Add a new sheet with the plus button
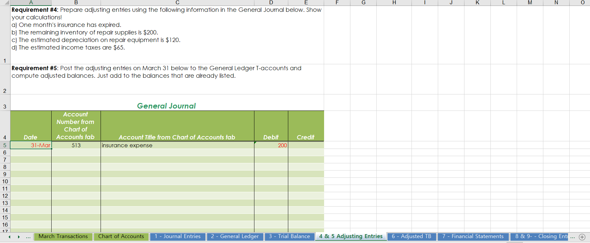Viewport: 590px width, 243px height. [582, 237]
